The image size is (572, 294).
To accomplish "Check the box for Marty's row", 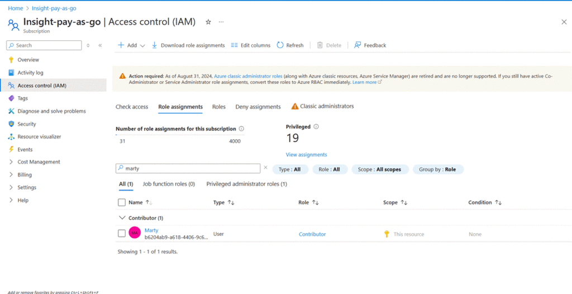I will point(122,234).
